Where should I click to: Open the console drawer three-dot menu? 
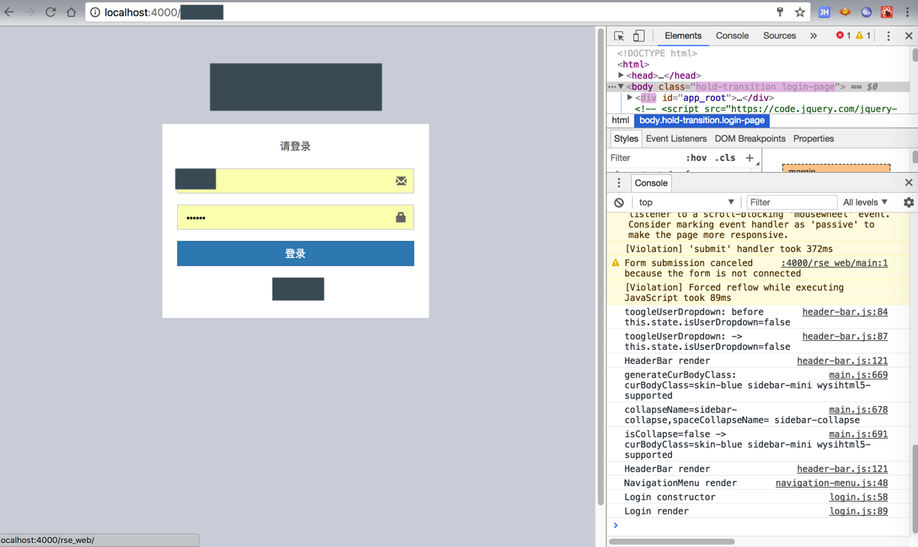point(619,182)
